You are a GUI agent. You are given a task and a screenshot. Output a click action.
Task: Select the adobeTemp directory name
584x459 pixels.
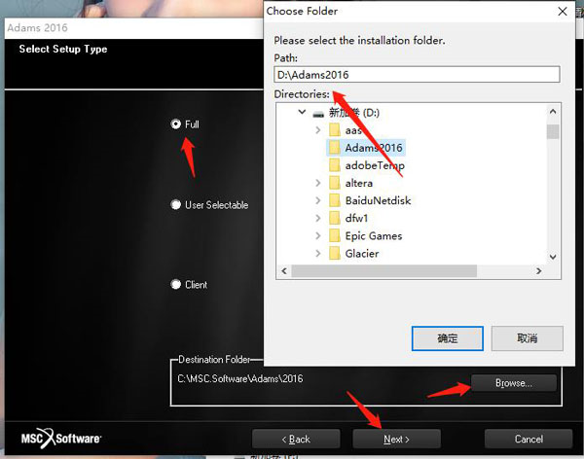click(375, 165)
